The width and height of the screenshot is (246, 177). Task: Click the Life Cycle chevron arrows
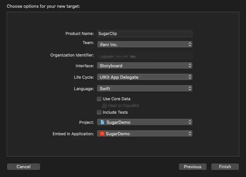[x=190, y=77]
